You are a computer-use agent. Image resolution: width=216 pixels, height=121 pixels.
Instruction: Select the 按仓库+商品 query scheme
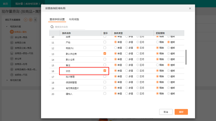click(21, 37)
